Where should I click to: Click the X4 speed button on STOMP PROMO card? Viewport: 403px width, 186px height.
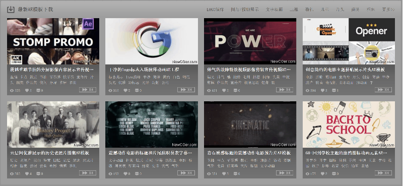point(88,90)
